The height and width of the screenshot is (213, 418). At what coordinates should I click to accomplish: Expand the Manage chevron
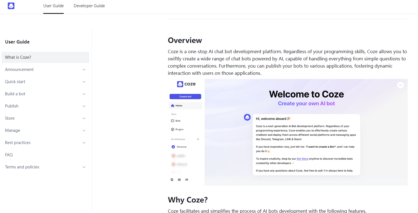(x=84, y=130)
